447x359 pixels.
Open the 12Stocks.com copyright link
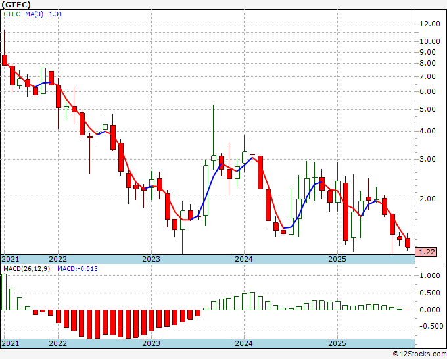[x=419, y=354]
